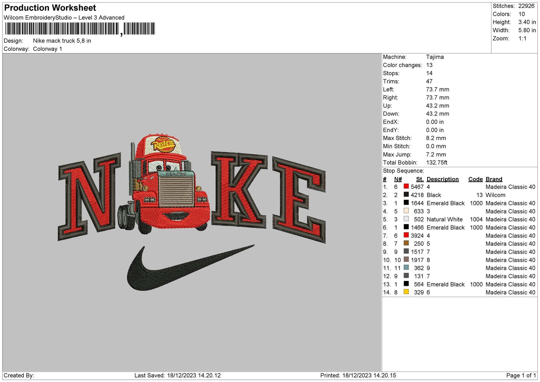The height and width of the screenshot is (382, 540).
Task: Click the Right label in the machine info
Action: pyautogui.click(x=391, y=98)
